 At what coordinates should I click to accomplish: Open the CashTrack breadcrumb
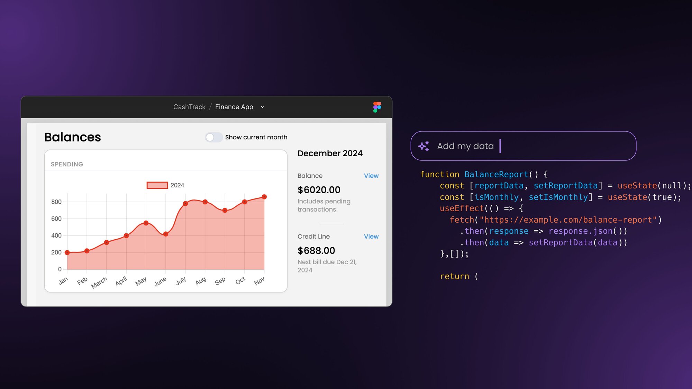189,107
